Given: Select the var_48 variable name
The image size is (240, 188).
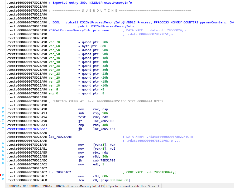Looking at the screenshot, I should 54,58.
